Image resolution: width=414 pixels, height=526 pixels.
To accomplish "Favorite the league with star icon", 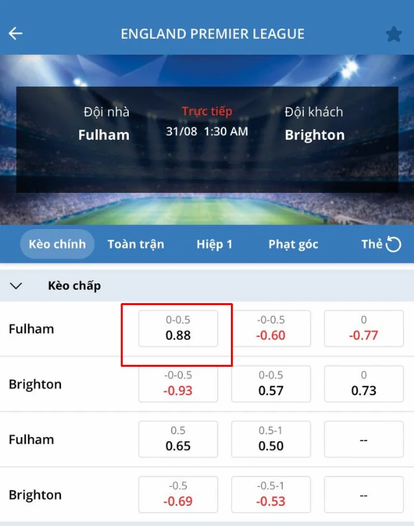I will [x=393, y=34].
